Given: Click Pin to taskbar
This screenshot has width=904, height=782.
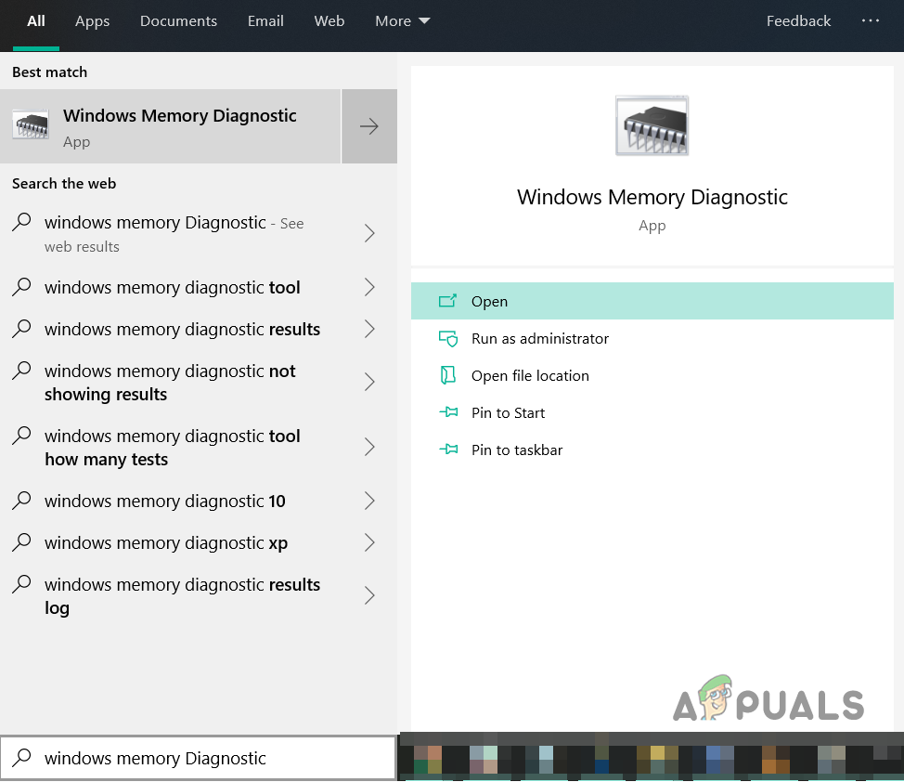Looking at the screenshot, I should coord(652,450).
